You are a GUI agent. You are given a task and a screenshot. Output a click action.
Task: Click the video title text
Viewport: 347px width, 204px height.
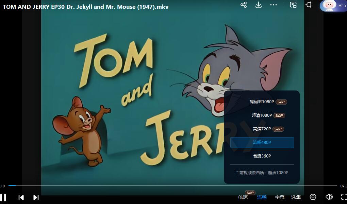[x=86, y=7]
